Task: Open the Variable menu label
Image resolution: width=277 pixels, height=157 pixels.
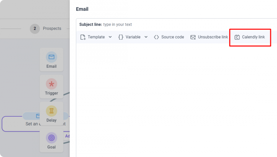Action: 133,37
